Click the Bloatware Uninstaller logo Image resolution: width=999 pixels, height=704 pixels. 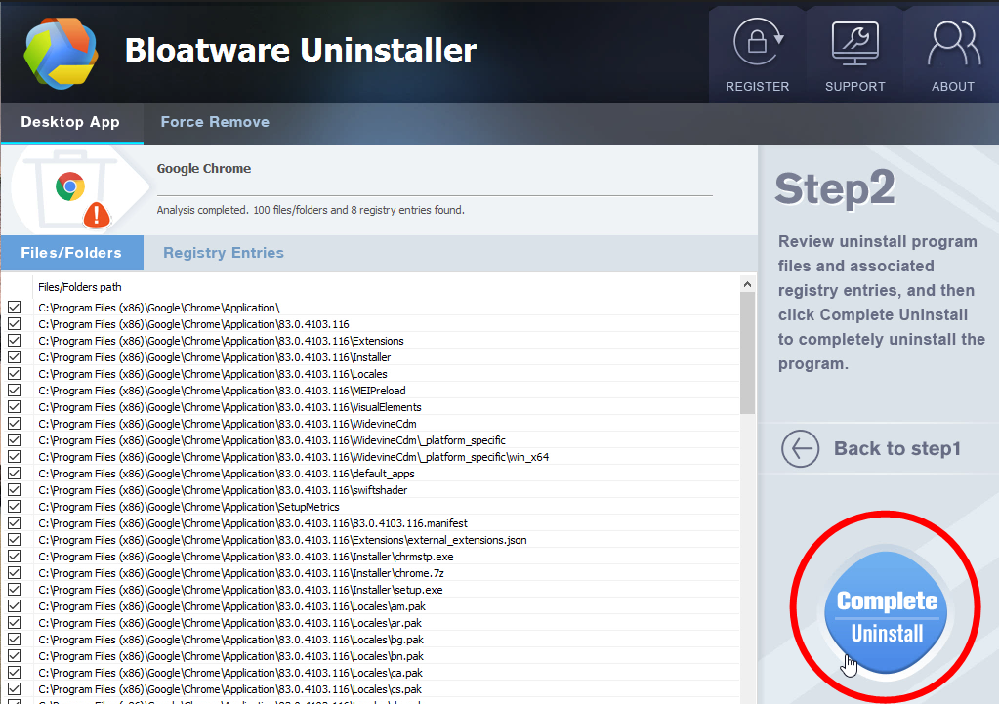[x=61, y=54]
